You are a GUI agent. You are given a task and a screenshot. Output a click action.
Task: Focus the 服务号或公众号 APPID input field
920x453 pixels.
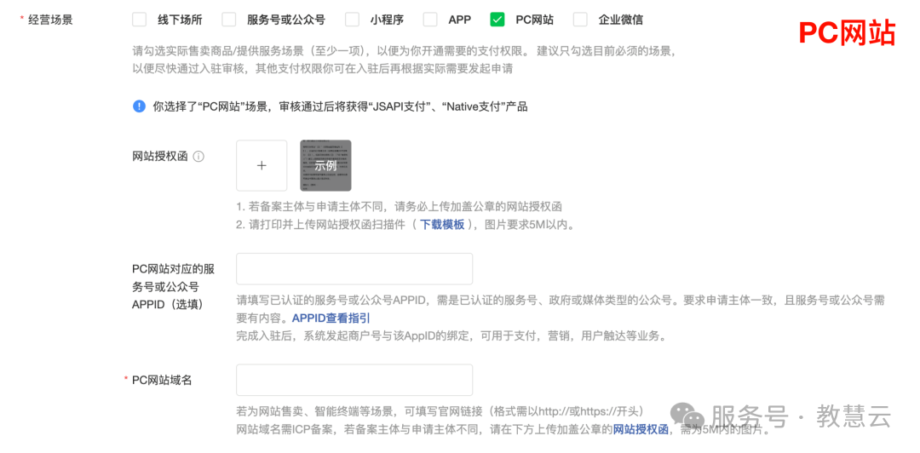click(x=354, y=269)
